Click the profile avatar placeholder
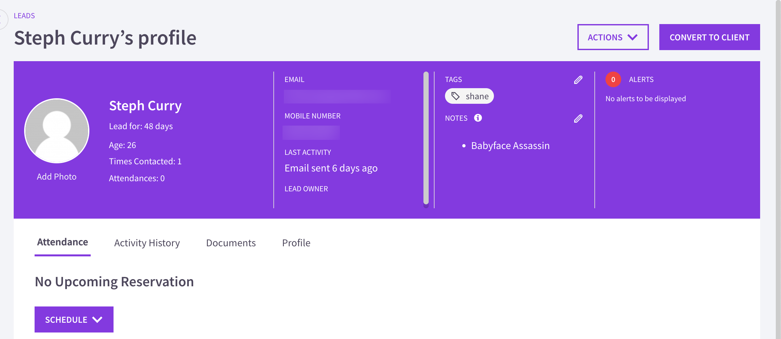Screen dimensions: 781x339 [57, 131]
